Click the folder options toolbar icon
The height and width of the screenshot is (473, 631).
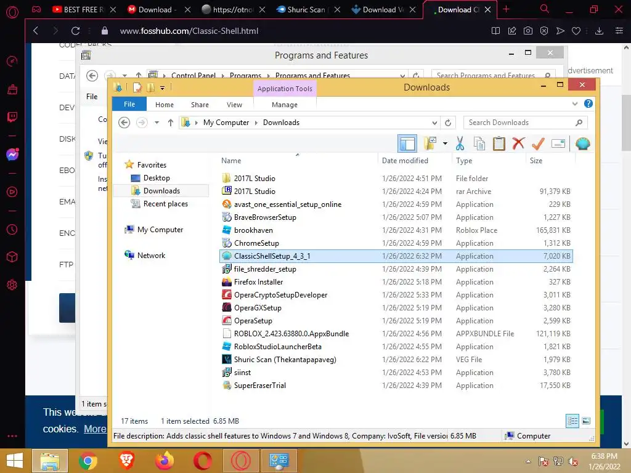pos(430,144)
